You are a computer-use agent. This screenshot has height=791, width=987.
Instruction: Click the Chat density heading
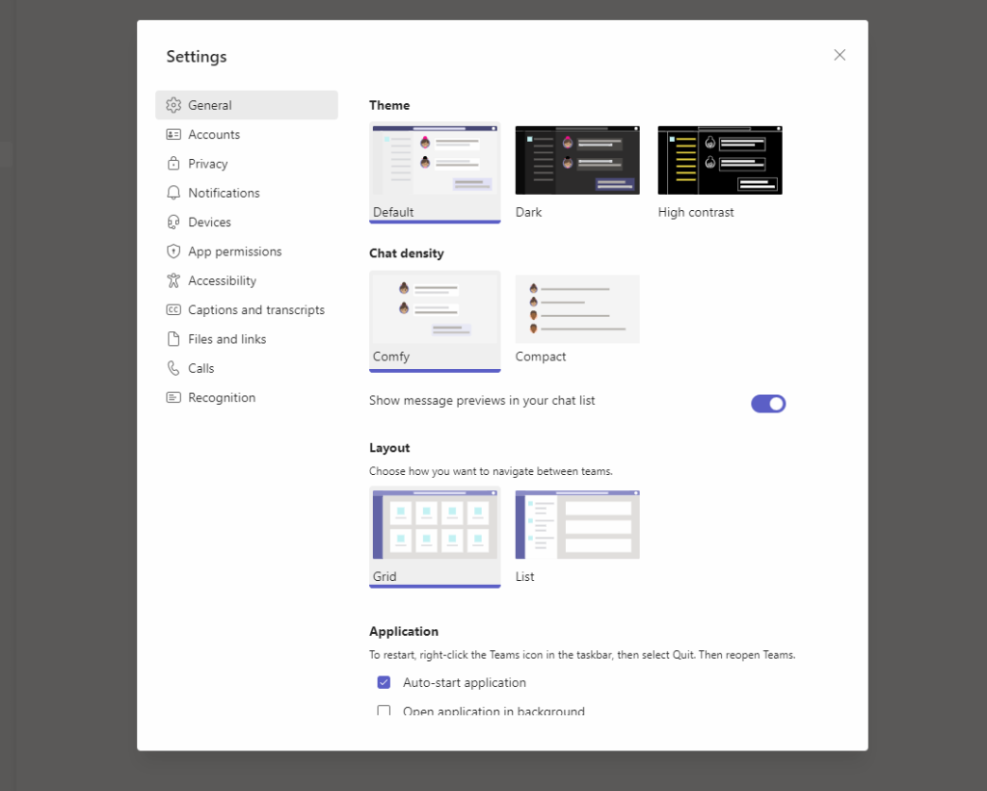tap(407, 253)
